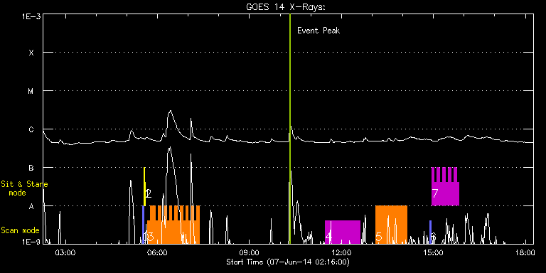
Task: Click the tallest X-ray flux peak after 06:00
Action: [x=170, y=111]
